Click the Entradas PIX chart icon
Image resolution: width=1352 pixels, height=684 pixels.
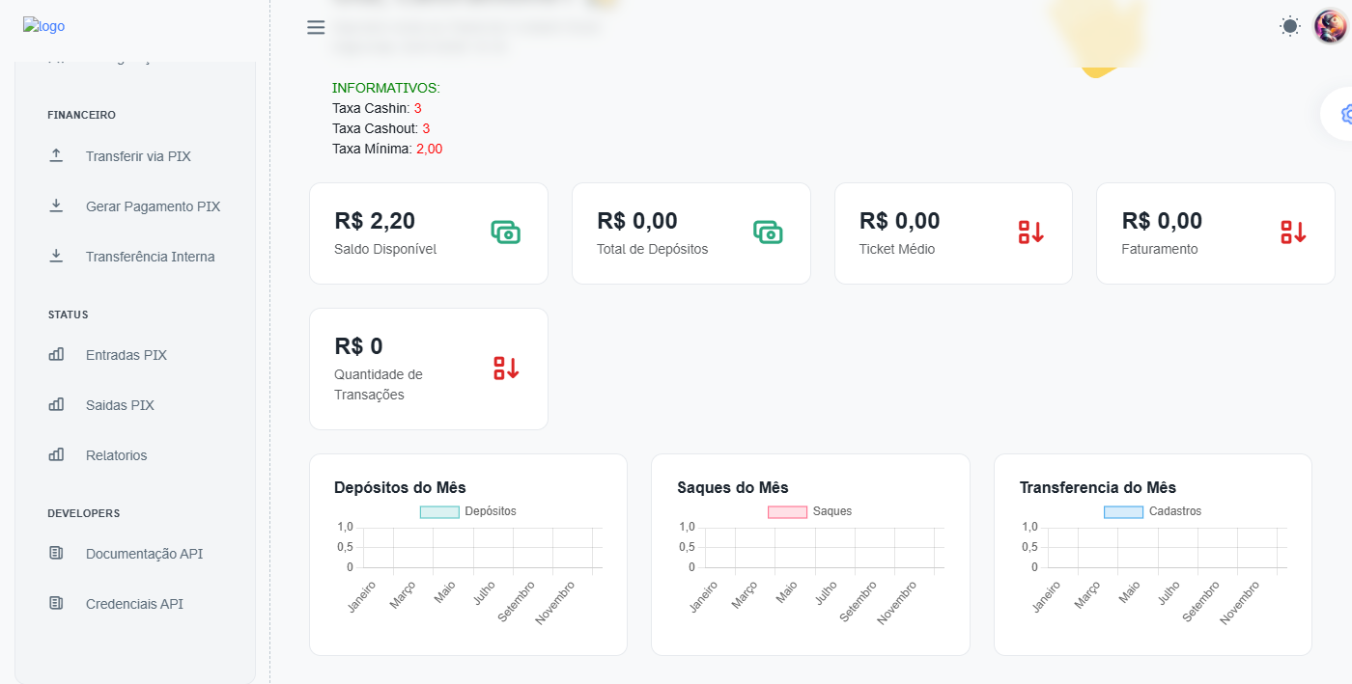56,355
